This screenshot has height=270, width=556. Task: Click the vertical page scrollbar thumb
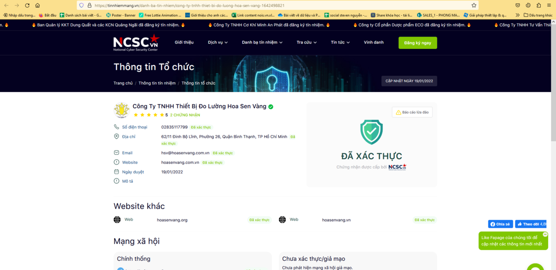553,83
